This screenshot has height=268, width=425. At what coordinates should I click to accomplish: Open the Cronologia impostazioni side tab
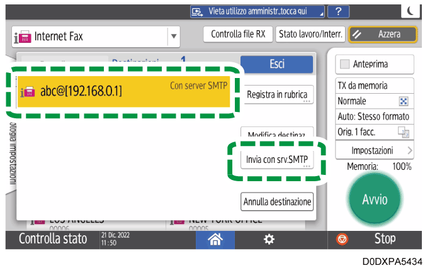tap(13, 154)
